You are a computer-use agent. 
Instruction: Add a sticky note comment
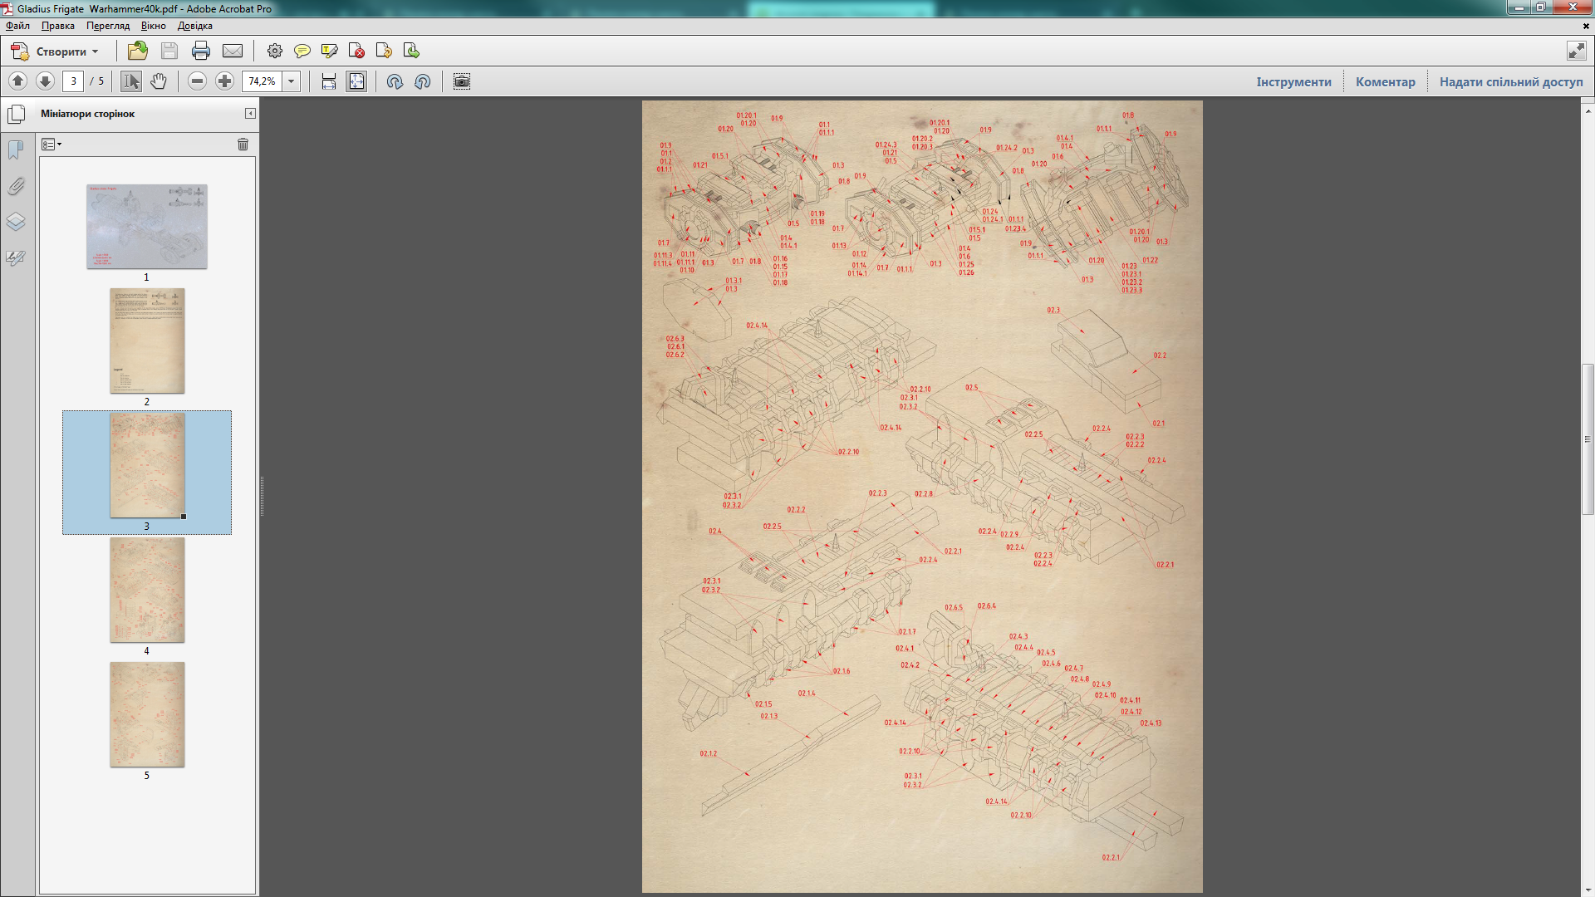[302, 51]
